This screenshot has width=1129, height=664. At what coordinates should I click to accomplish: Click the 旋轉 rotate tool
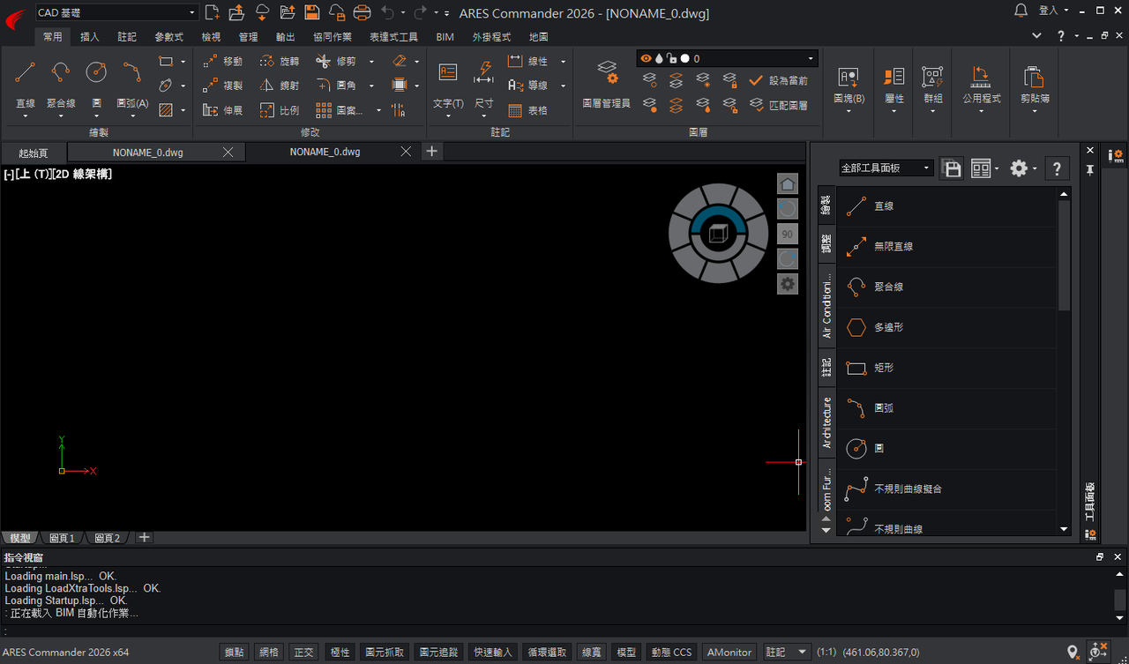click(x=280, y=62)
